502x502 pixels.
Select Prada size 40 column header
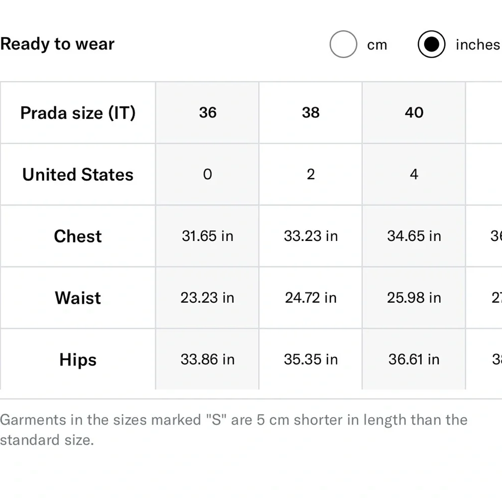pos(414,112)
